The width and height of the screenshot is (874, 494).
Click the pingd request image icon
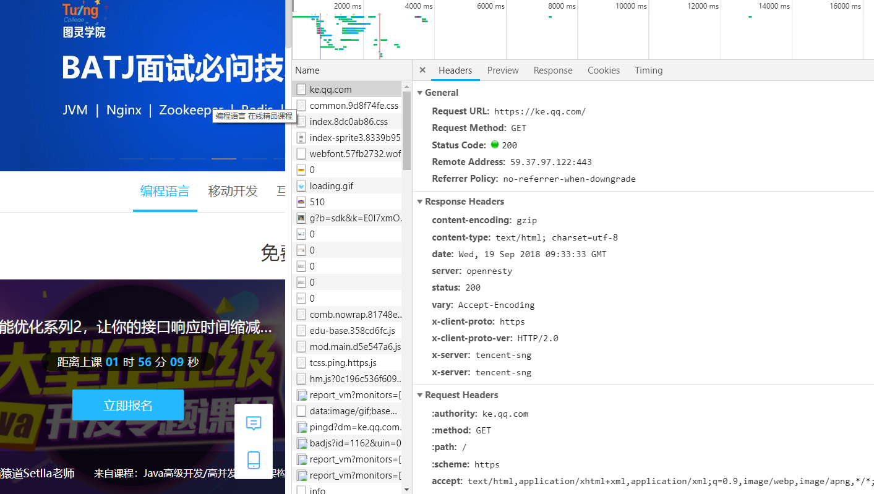pos(302,427)
